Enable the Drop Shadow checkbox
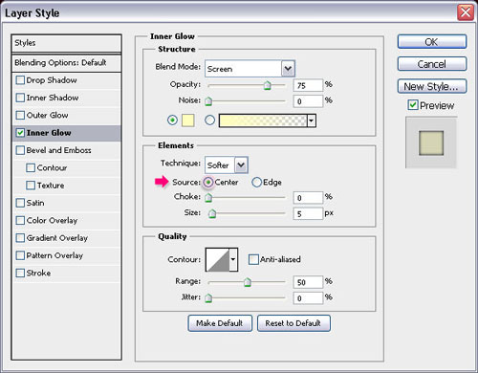Image resolution: width=478 pixels, height=373 pixels. pyautogui.click(x=20, y=80)
